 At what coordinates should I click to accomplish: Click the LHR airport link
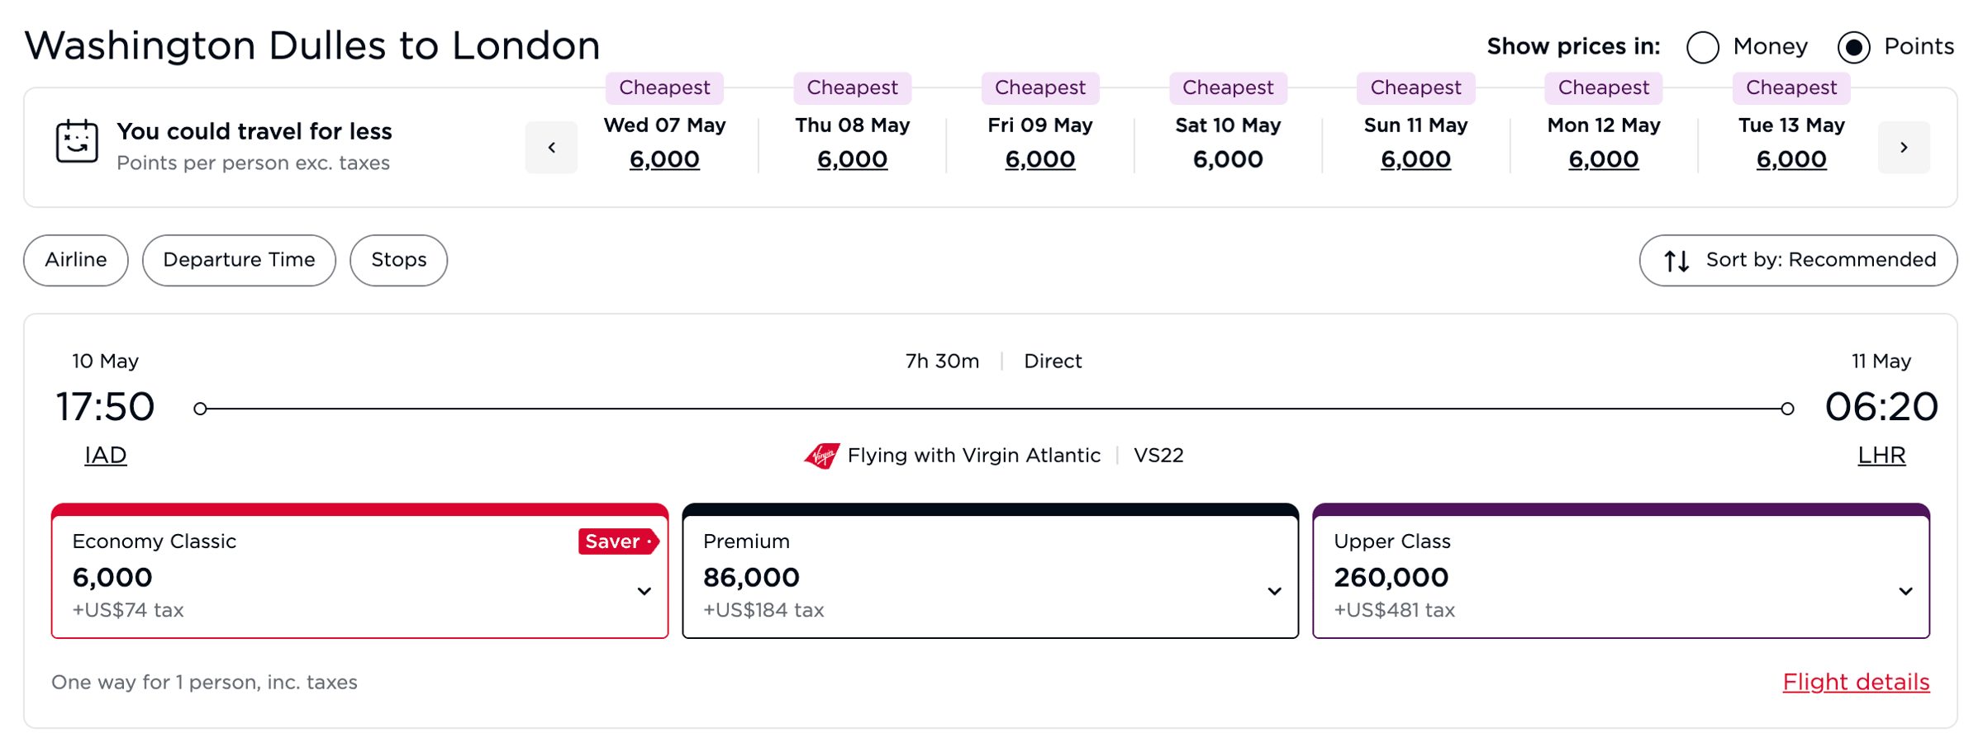click(x=1881, y=455)
